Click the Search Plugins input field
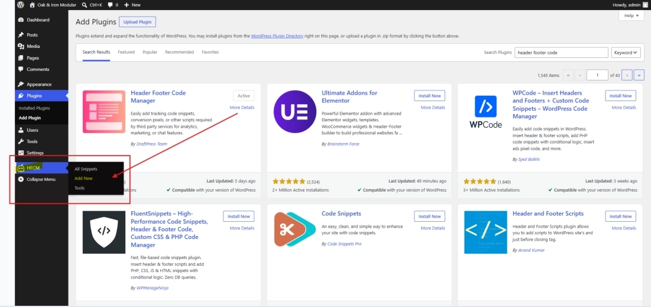651x307 pixels. (x=561, y=53)
